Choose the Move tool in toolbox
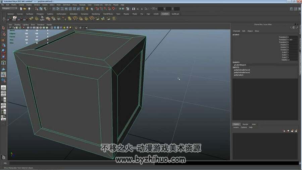Viewport: 302px width, 170px height. 3,45
